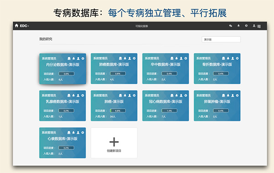Open the chat messages icon in top bar
Viewport: 274px width, 173px height.
click(231, 26)
